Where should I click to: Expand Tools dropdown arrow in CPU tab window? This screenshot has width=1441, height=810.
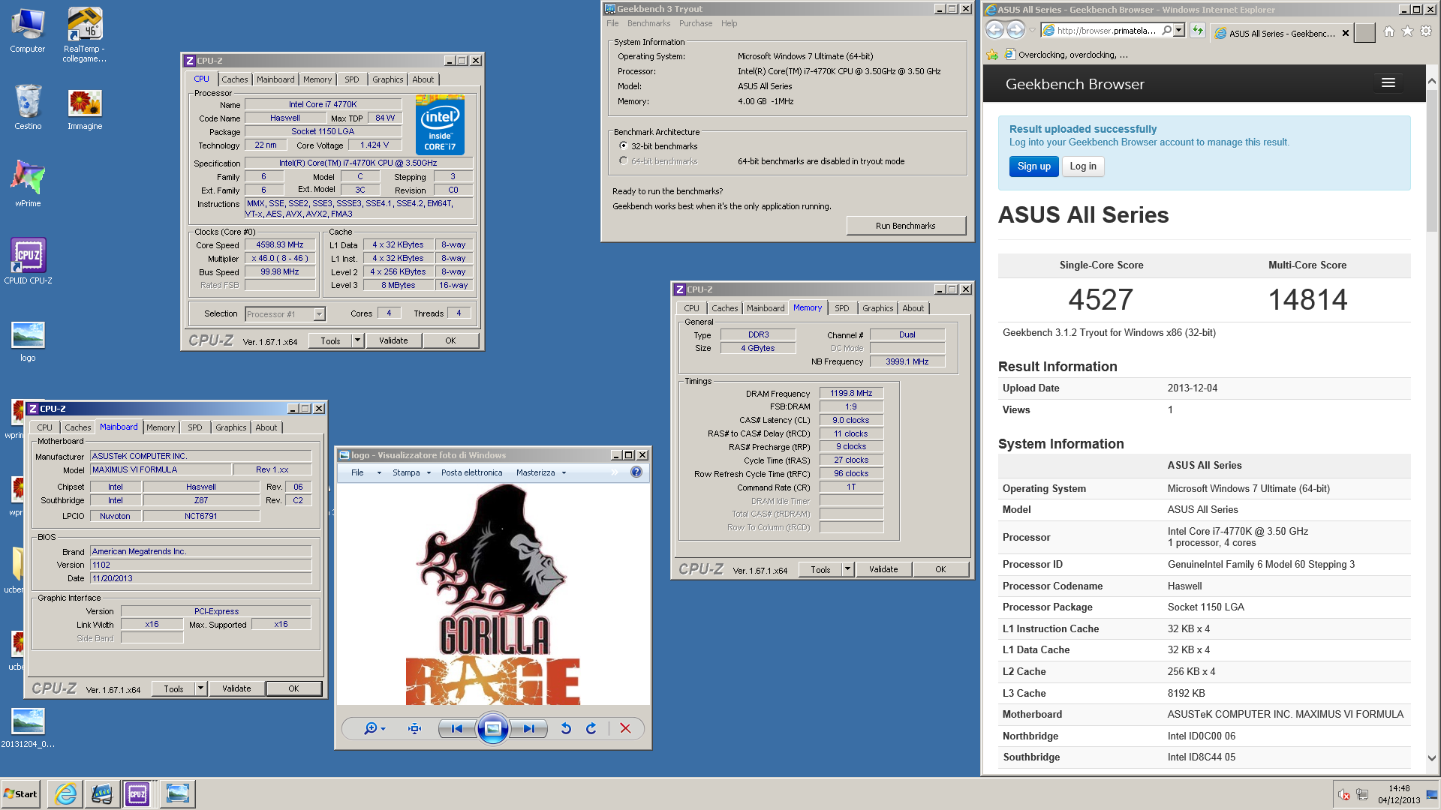click(x=358, y=340)
